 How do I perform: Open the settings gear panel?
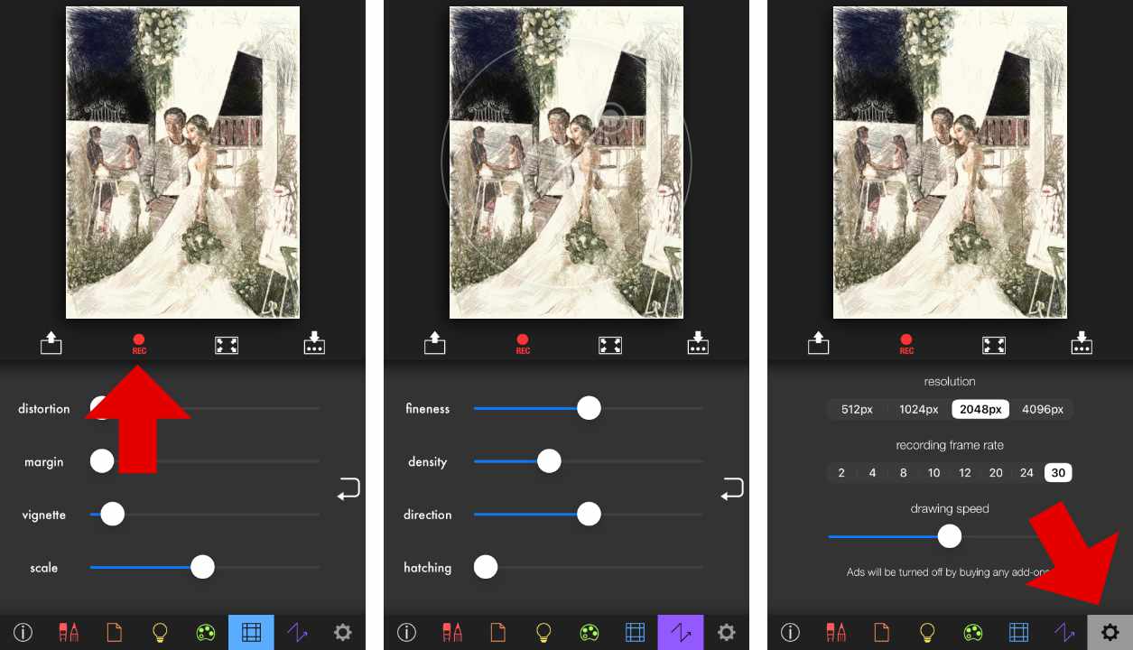[1110, 632]
